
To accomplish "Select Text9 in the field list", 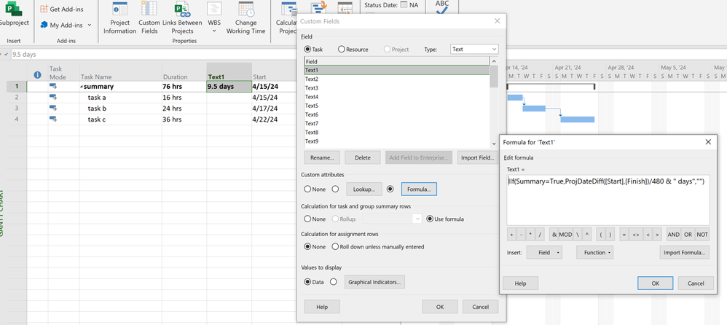I will point(396,141).
